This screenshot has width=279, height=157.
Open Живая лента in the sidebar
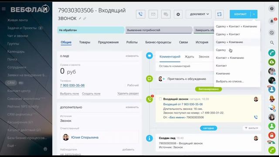click(17, 20)
